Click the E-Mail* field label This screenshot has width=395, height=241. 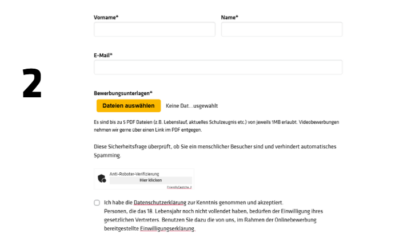click(x=103, y=55)
